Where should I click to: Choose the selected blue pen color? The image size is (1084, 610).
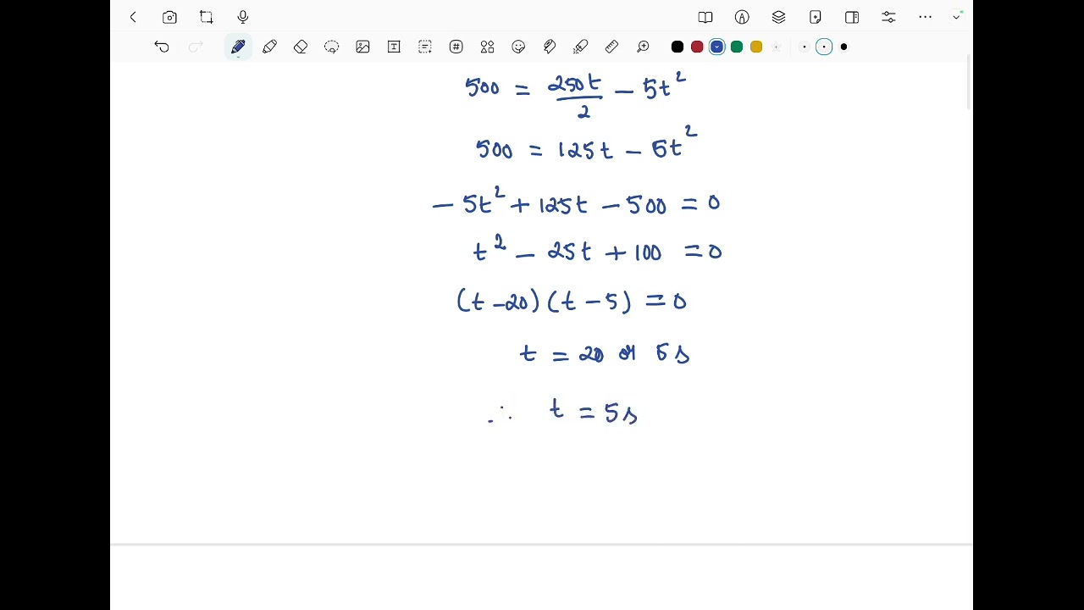717,47
